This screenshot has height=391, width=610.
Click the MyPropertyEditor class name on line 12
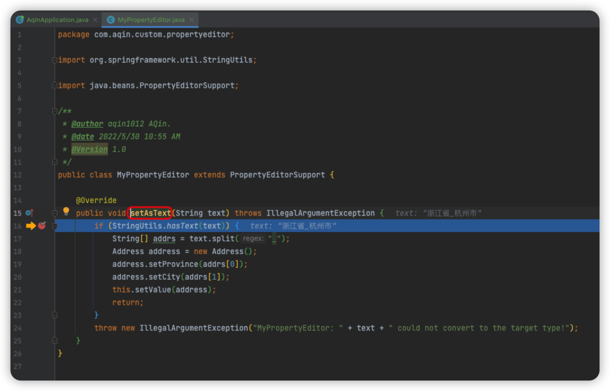coord(153,175)
